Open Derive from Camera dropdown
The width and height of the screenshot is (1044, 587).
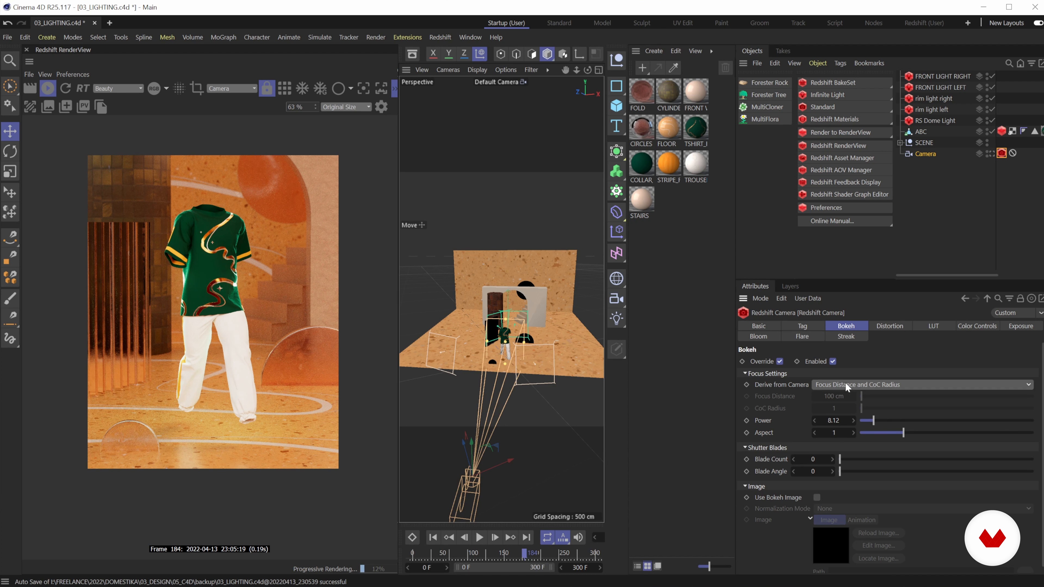click(922, 385)
